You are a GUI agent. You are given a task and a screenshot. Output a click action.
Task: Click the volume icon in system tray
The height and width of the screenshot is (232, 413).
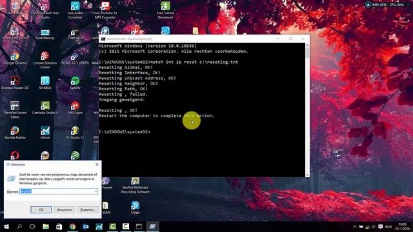tap(374, 227)
